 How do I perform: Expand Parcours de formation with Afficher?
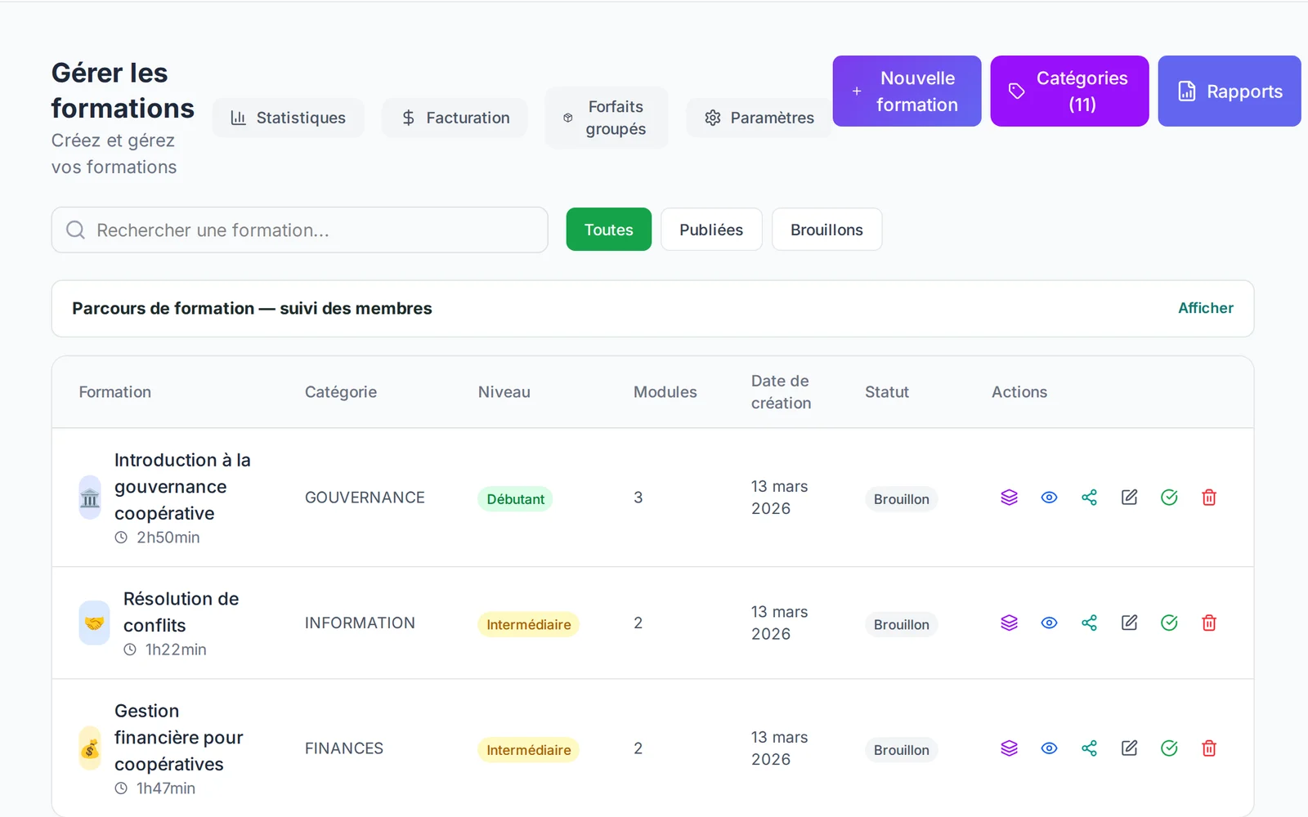pyautogui.click(x=1205, y=308)
